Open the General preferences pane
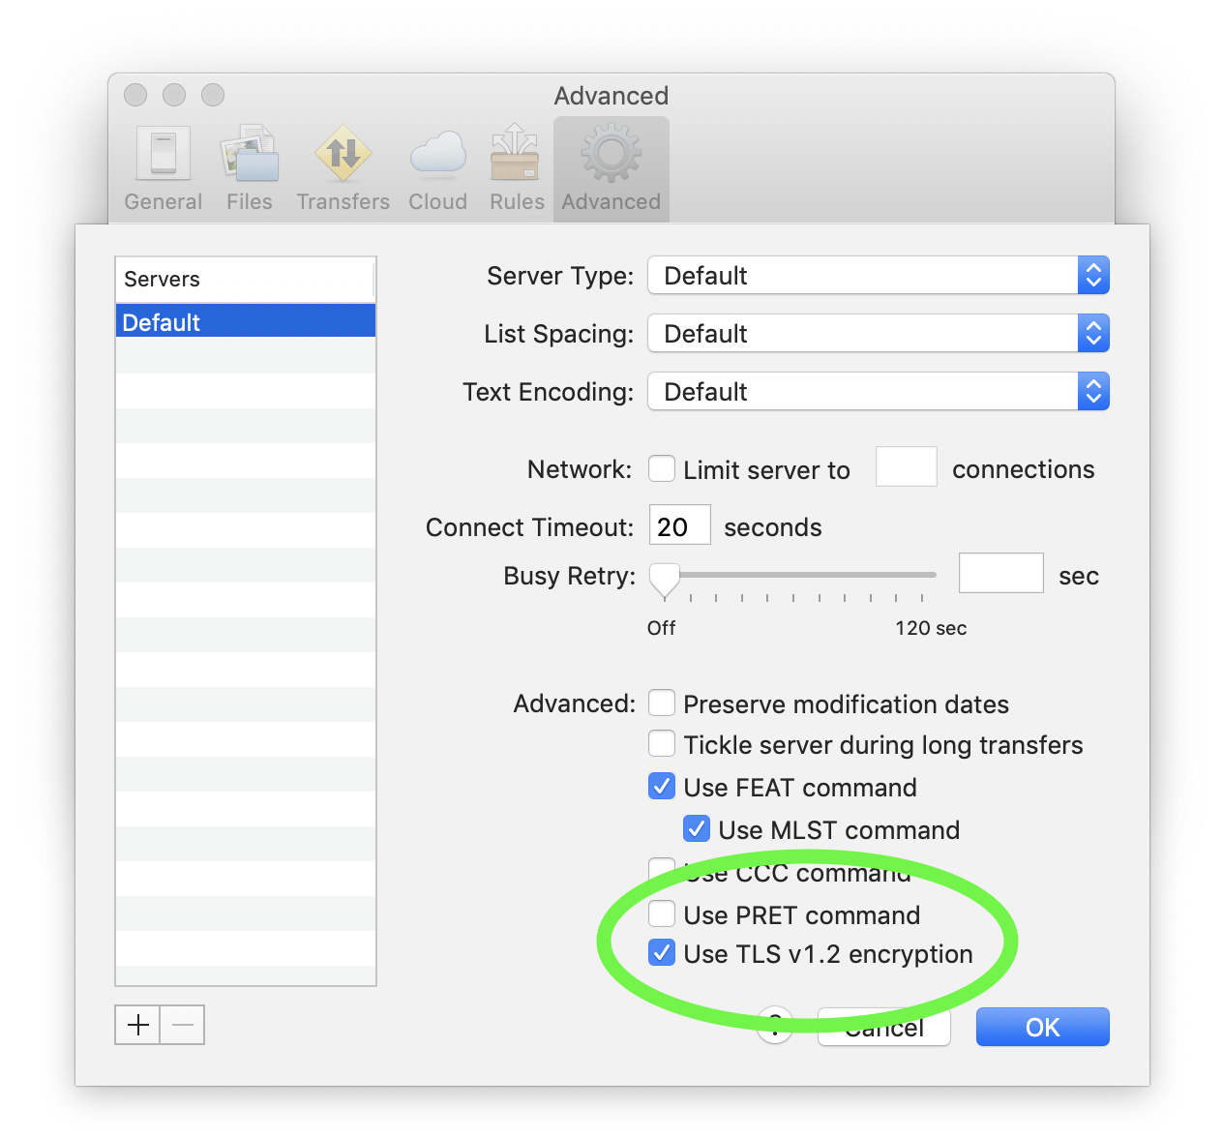Screen dimensions: 1223x1138 pyautogui.click(x=163, y=168)
